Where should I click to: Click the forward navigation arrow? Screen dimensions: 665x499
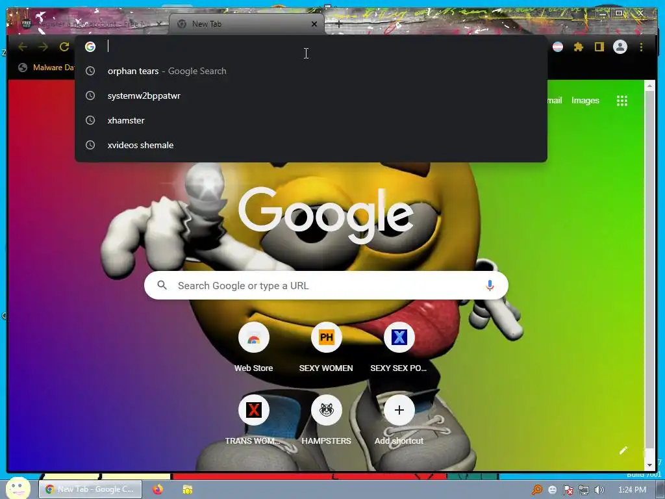(44, 47)
